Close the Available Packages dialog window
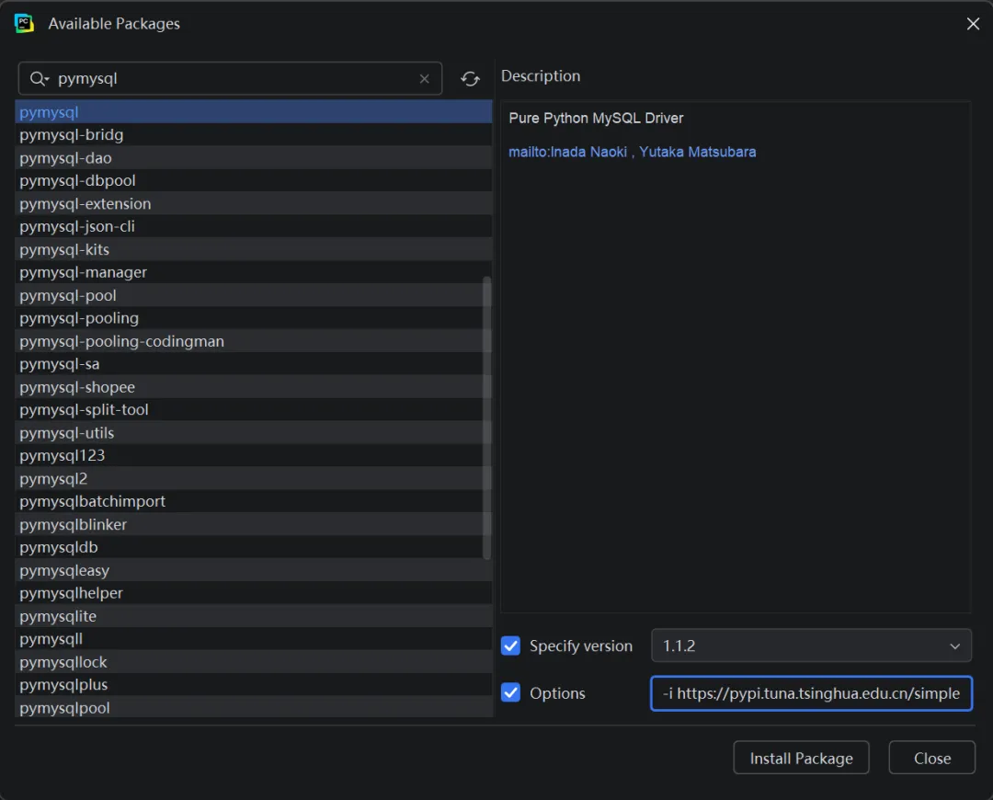The height and width of the screenshot is (800, 993). (973, 24)
